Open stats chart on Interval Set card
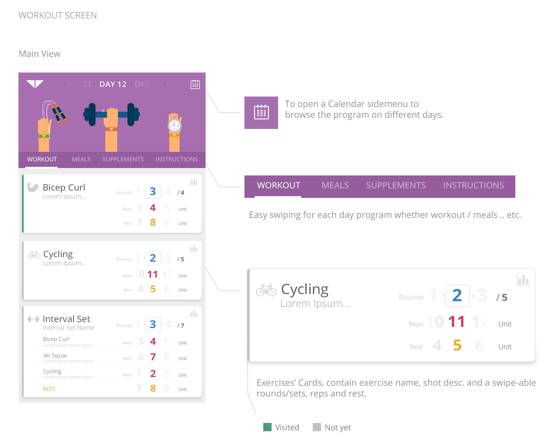 point(194,313)
